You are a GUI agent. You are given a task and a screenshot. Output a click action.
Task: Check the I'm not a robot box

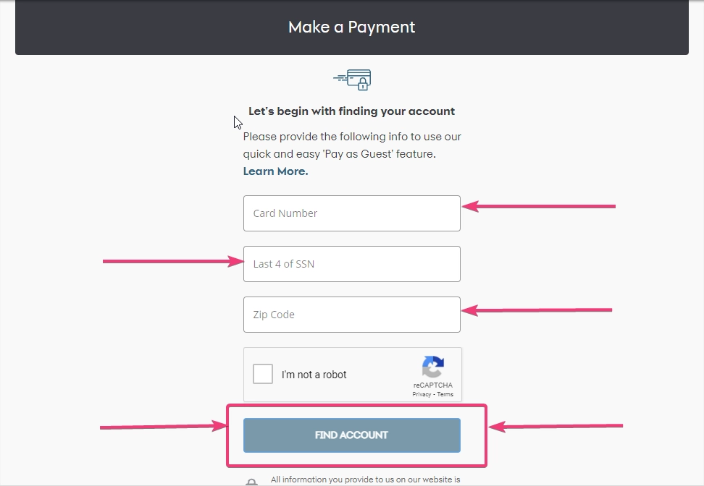pos(263,374)
